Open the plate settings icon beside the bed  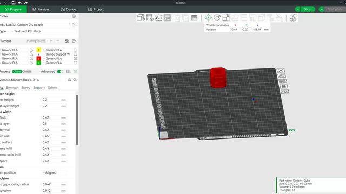click(285, 92)
